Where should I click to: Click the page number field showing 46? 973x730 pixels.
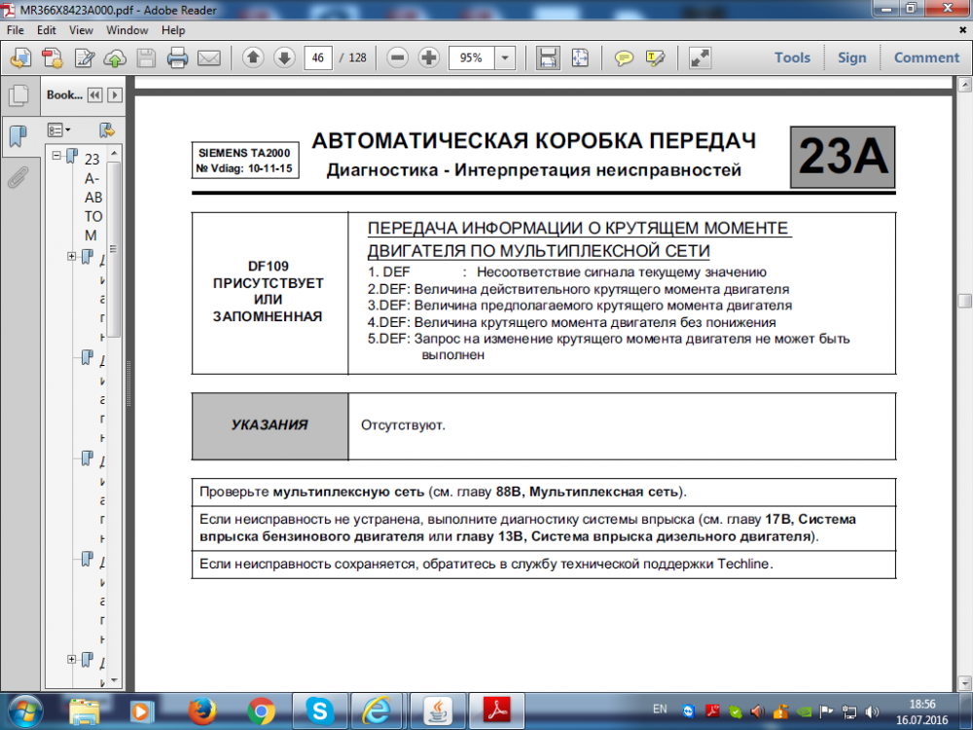coord(318,57)
